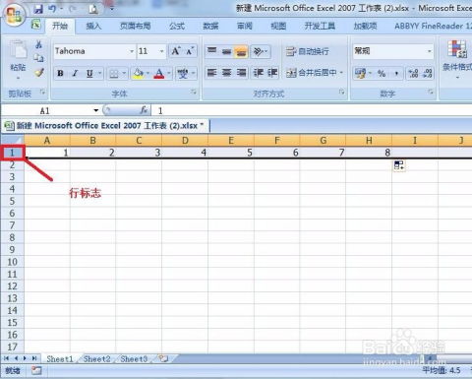Switch to the 插入 Insert tab
This screenshot has height=379, width=472.
coord(93,26)
